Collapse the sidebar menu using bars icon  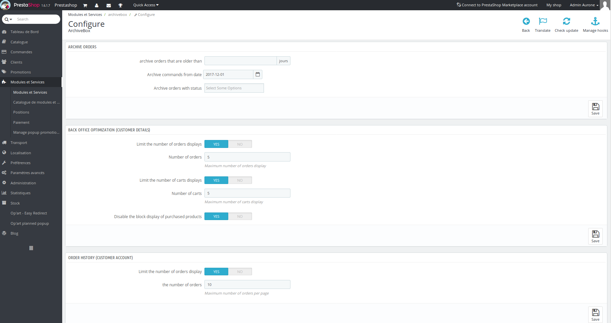[31, 248]
